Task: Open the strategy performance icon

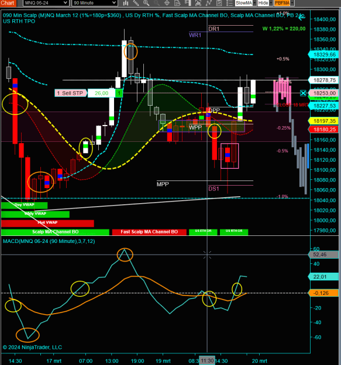Action: (219, 3)
